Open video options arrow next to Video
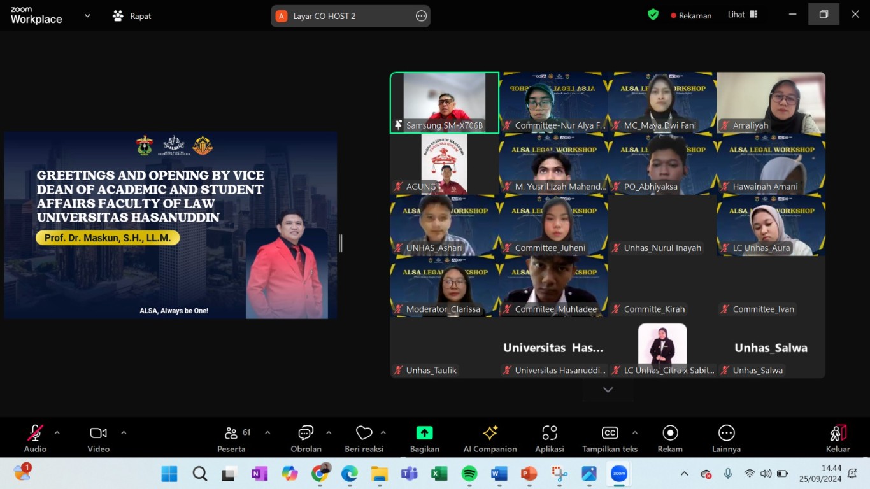The image size is (870, 489). click(x=124, y=433)
